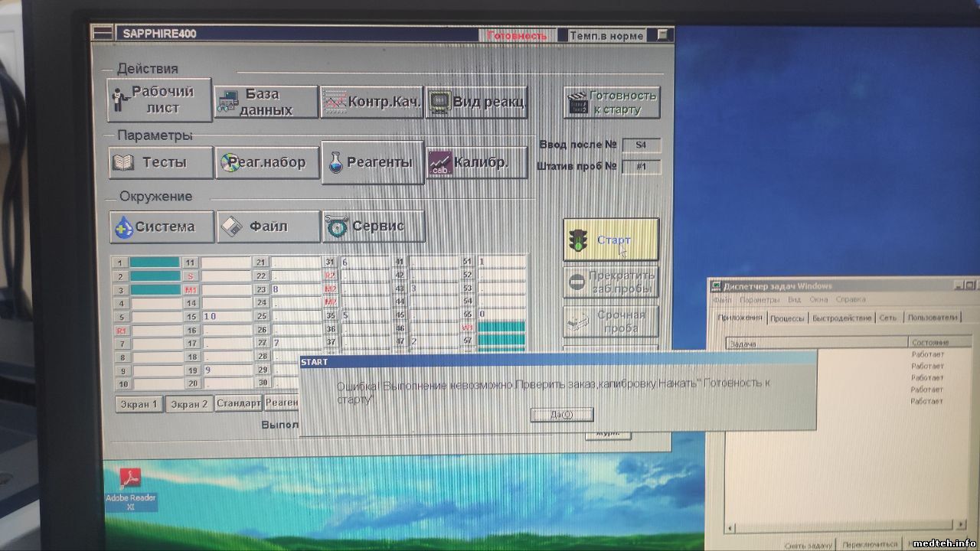Click the Ввод после № field
The height and width of the screenshot is (551, 980).
point(640,145)
